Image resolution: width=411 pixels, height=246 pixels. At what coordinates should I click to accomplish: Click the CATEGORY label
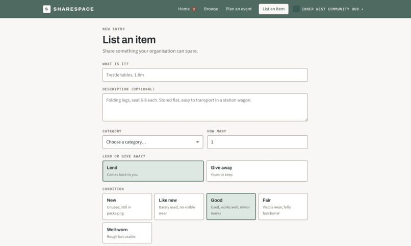112,131
